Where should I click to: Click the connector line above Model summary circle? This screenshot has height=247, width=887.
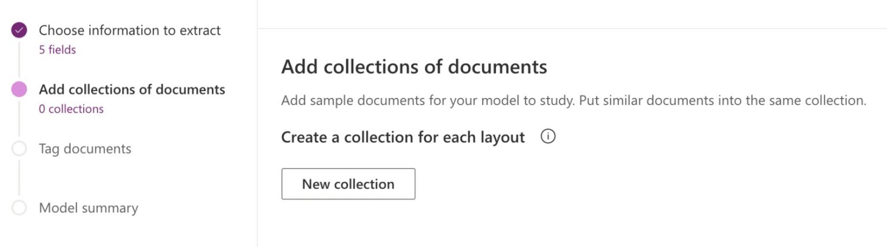coord(19,178)
